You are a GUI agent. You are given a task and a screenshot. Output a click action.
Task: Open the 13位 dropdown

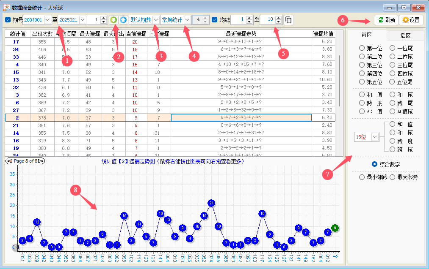[x=375, y=137]
